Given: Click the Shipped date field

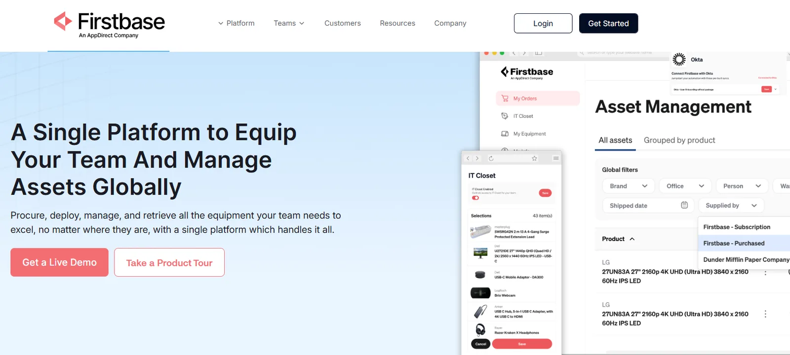Looking at the screenshot, I should [648, 205].
